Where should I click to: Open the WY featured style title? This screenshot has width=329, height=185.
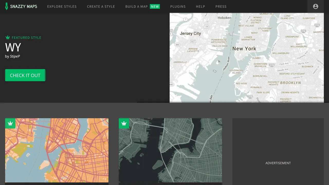click(13, 48)
